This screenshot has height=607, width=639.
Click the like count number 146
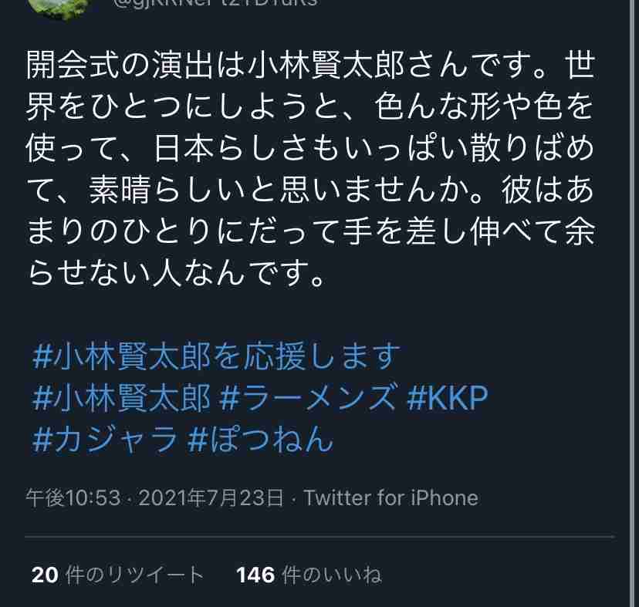(x=255, y=575)
